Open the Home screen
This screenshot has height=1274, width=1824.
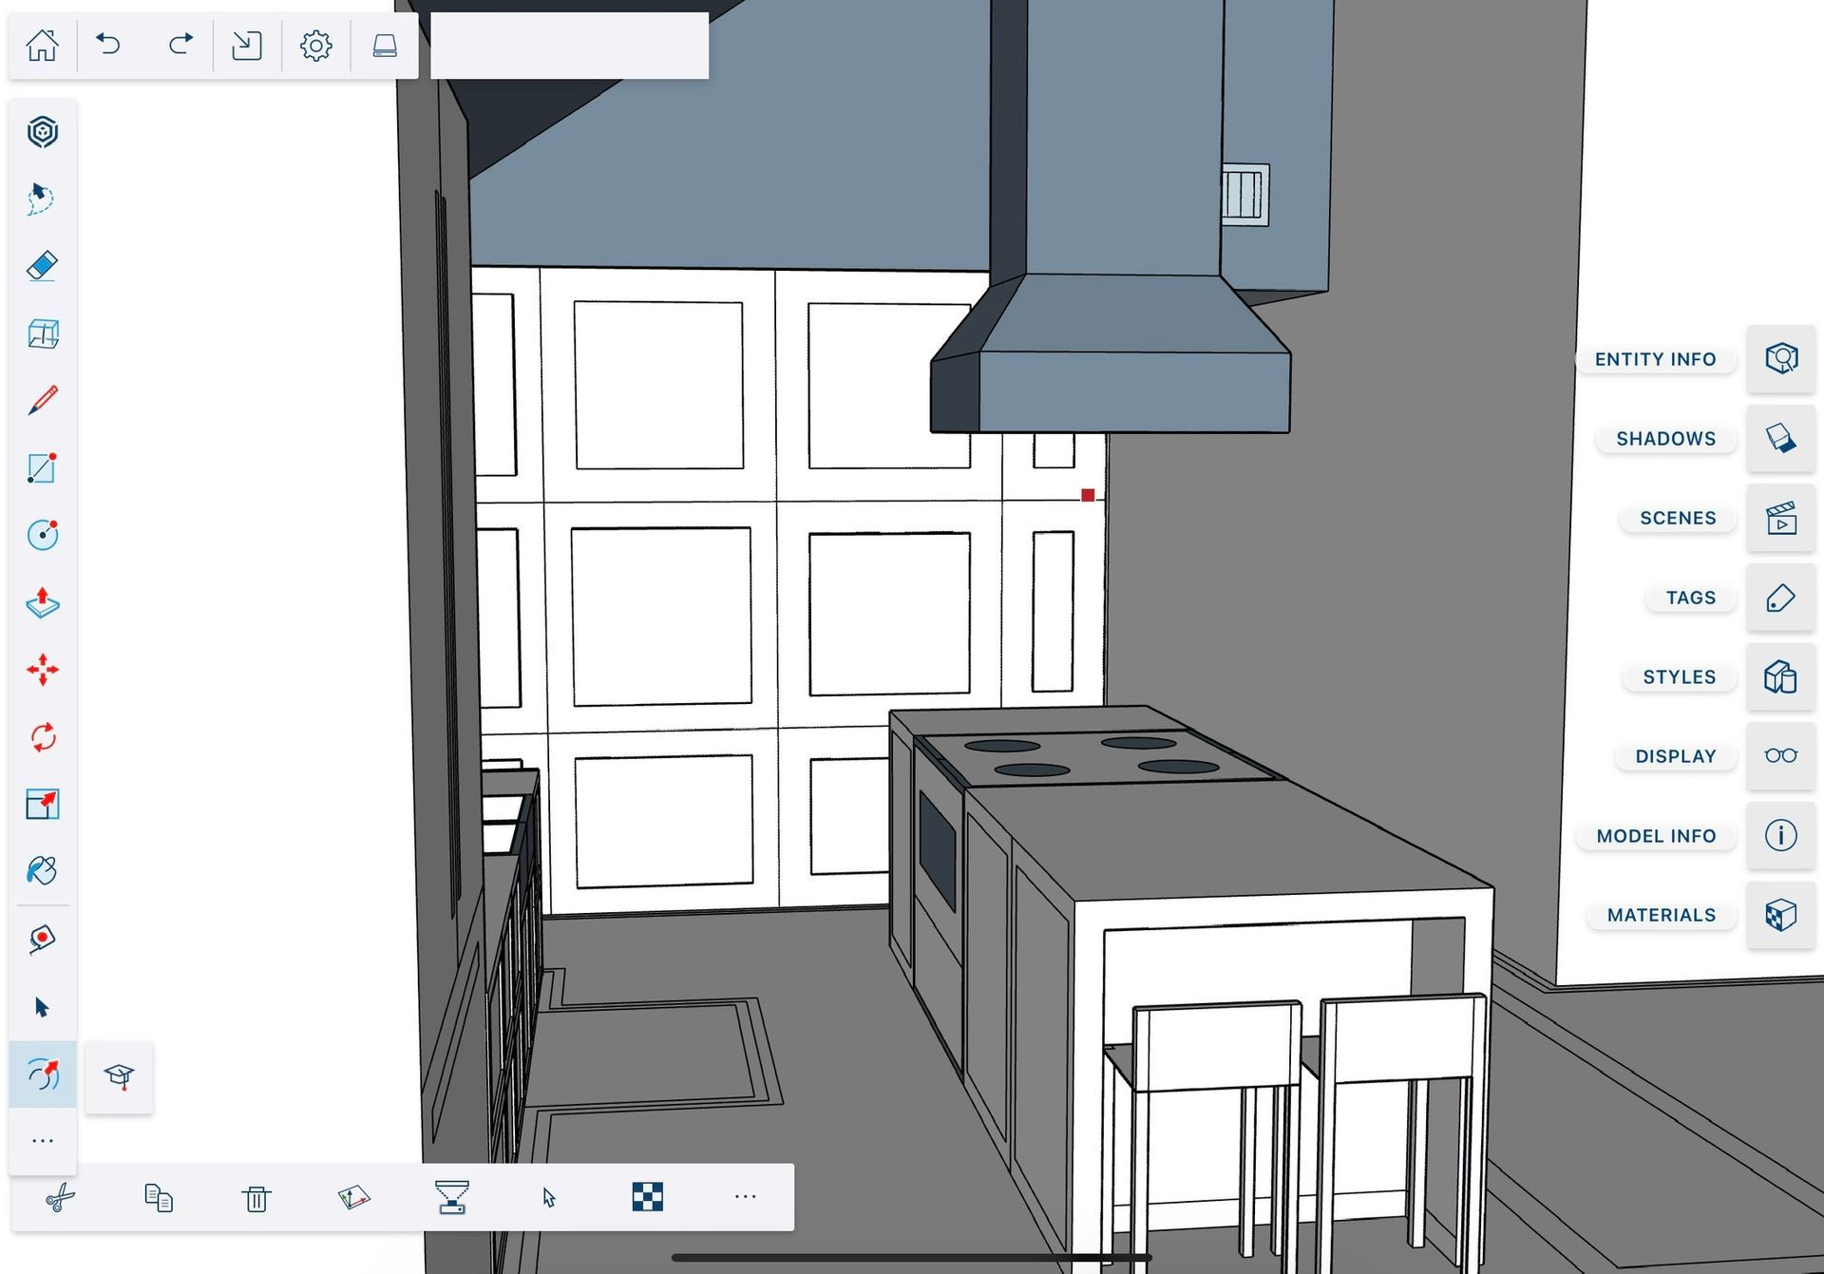(x=42, y=45)
